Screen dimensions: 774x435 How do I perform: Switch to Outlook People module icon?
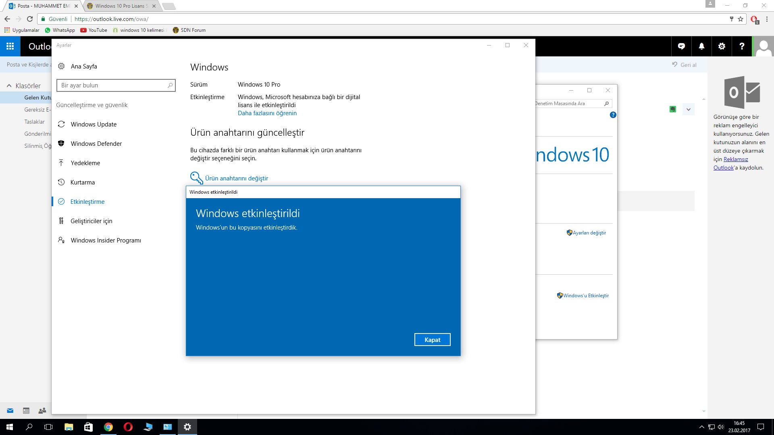click(x=42, y=411)
